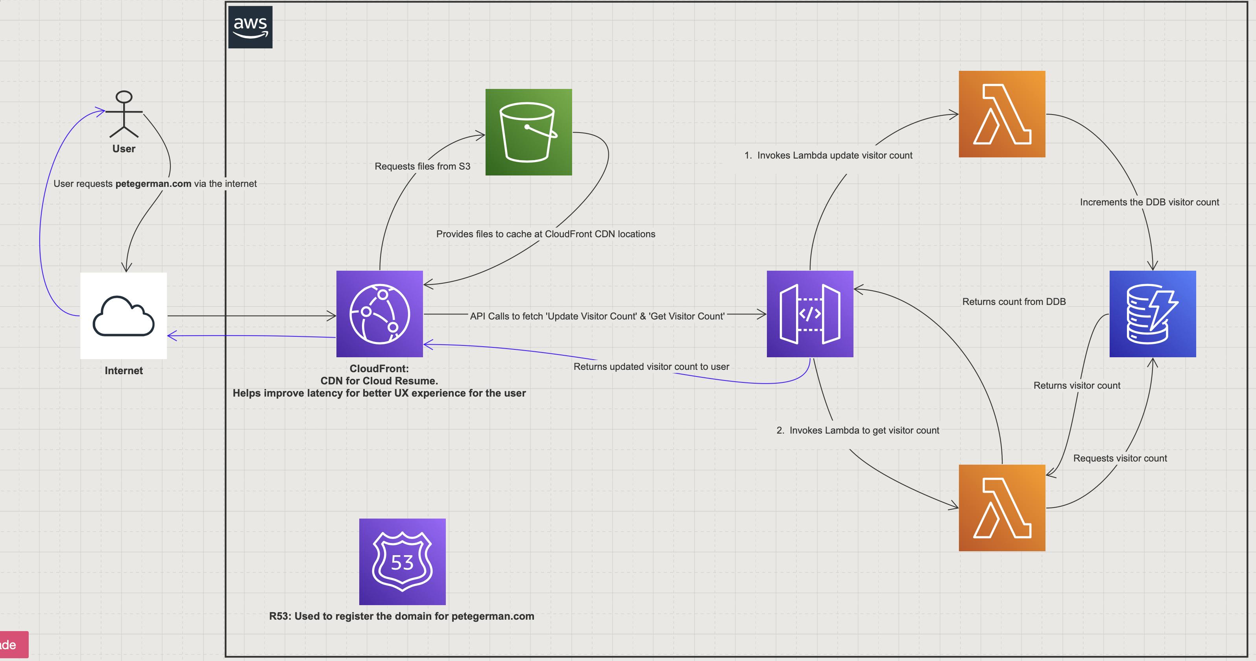Click 'R53: Used to register the domain' caption
Screen dimensions: 1256x661
[402, 616]
